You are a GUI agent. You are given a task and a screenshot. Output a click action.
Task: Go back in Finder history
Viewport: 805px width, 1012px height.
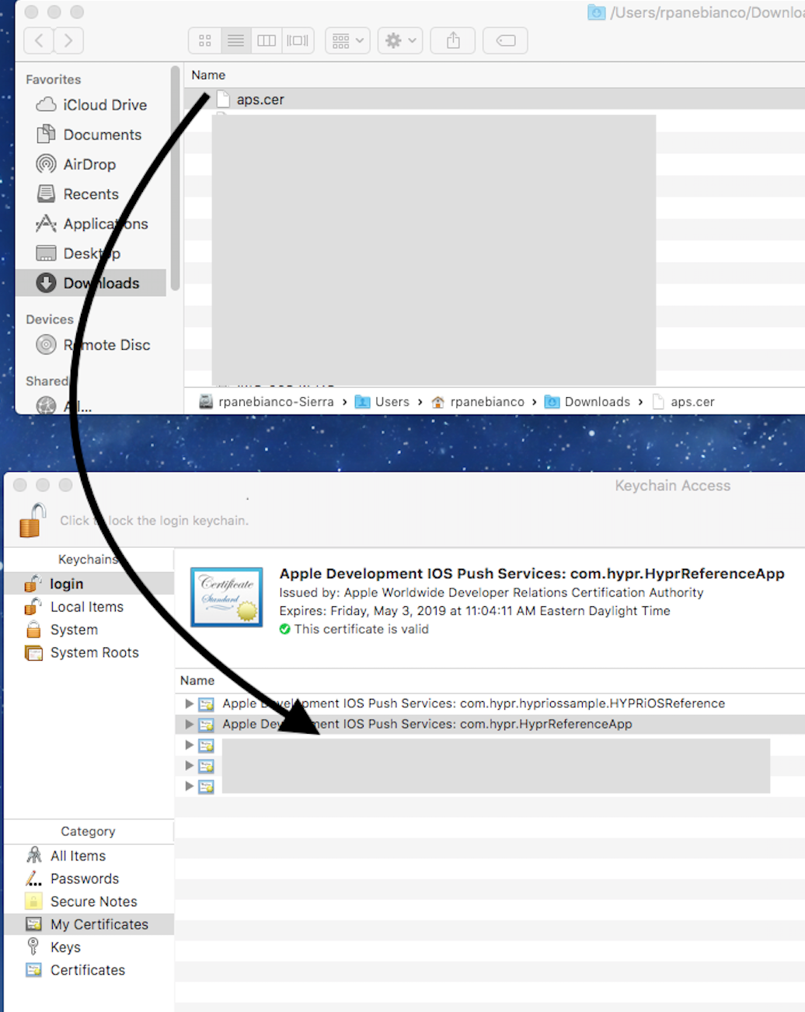point(39,40)
